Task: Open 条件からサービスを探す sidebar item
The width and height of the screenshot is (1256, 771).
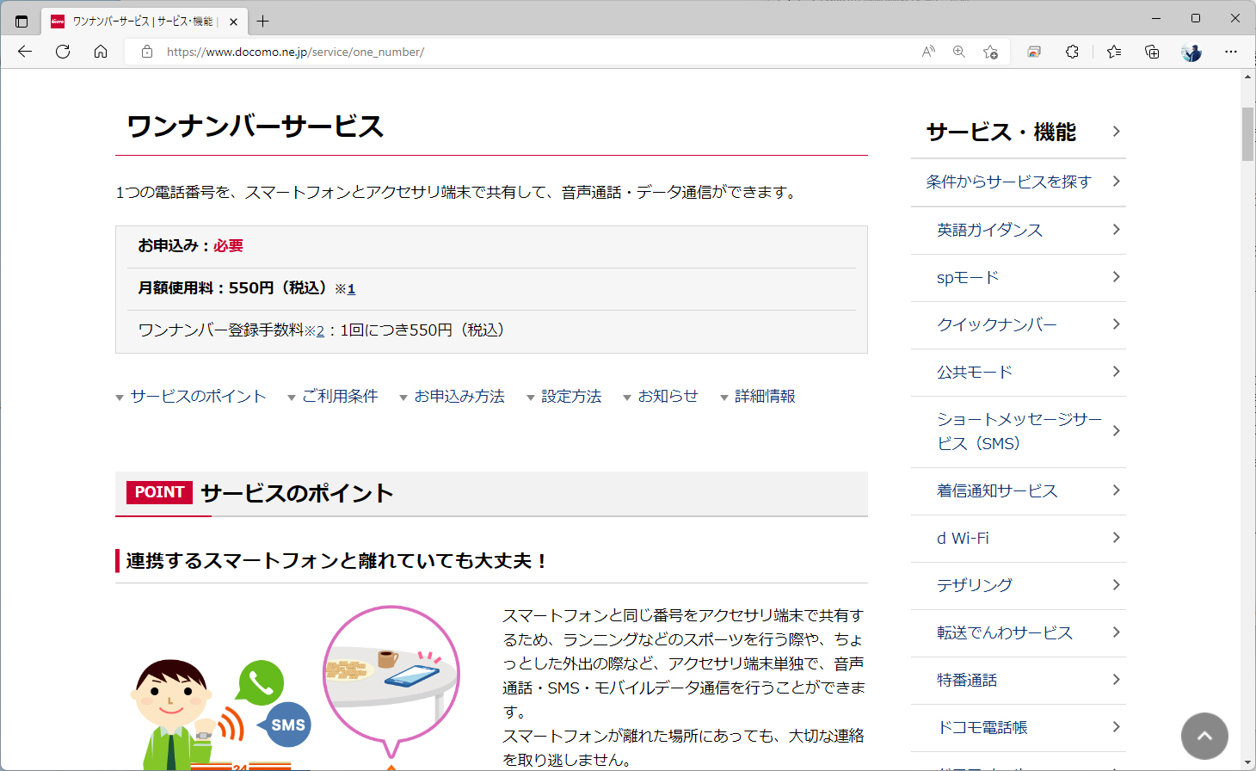Action: coord(1019,182)
